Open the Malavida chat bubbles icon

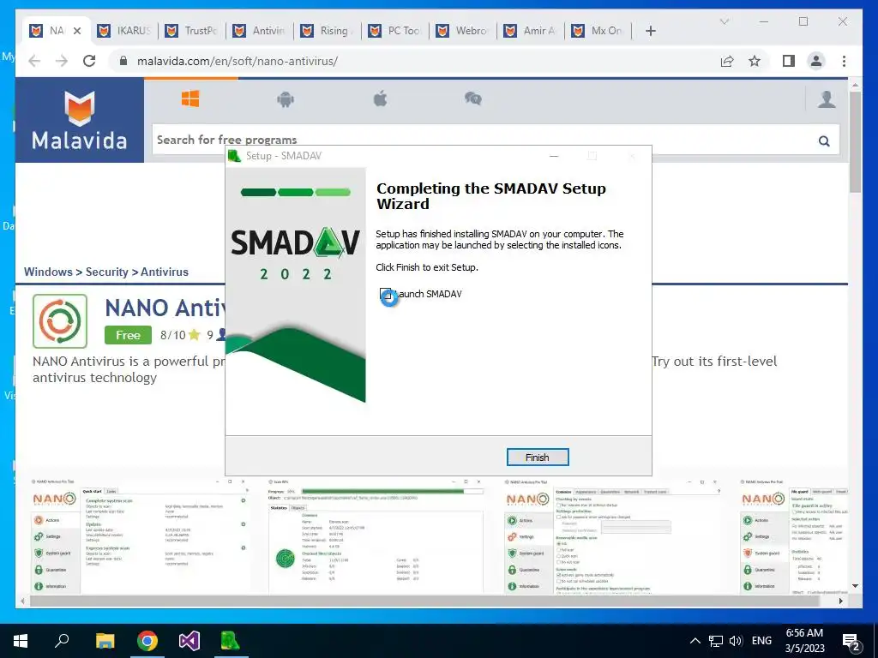[473, 99]
